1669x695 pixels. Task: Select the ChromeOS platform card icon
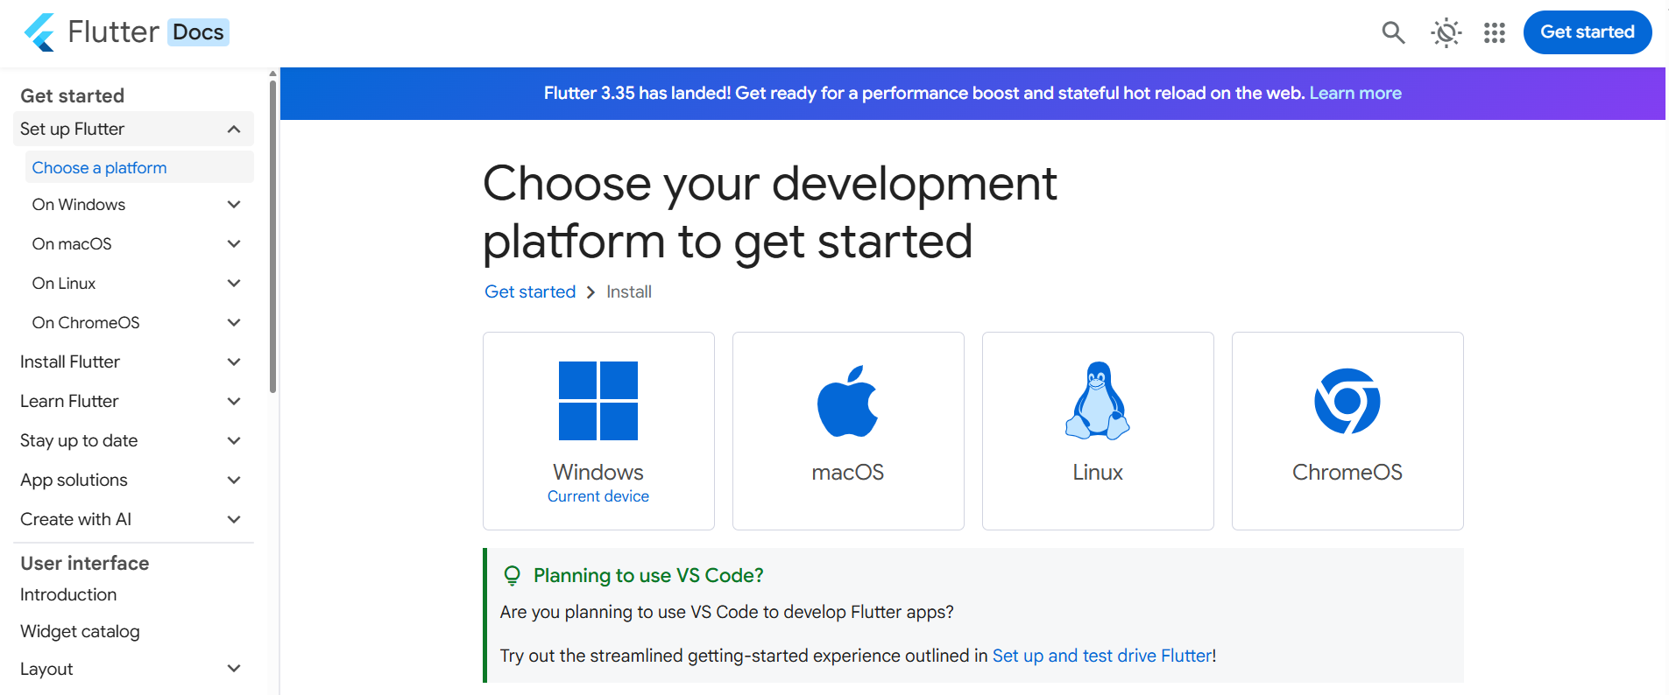coord(1347,401)
